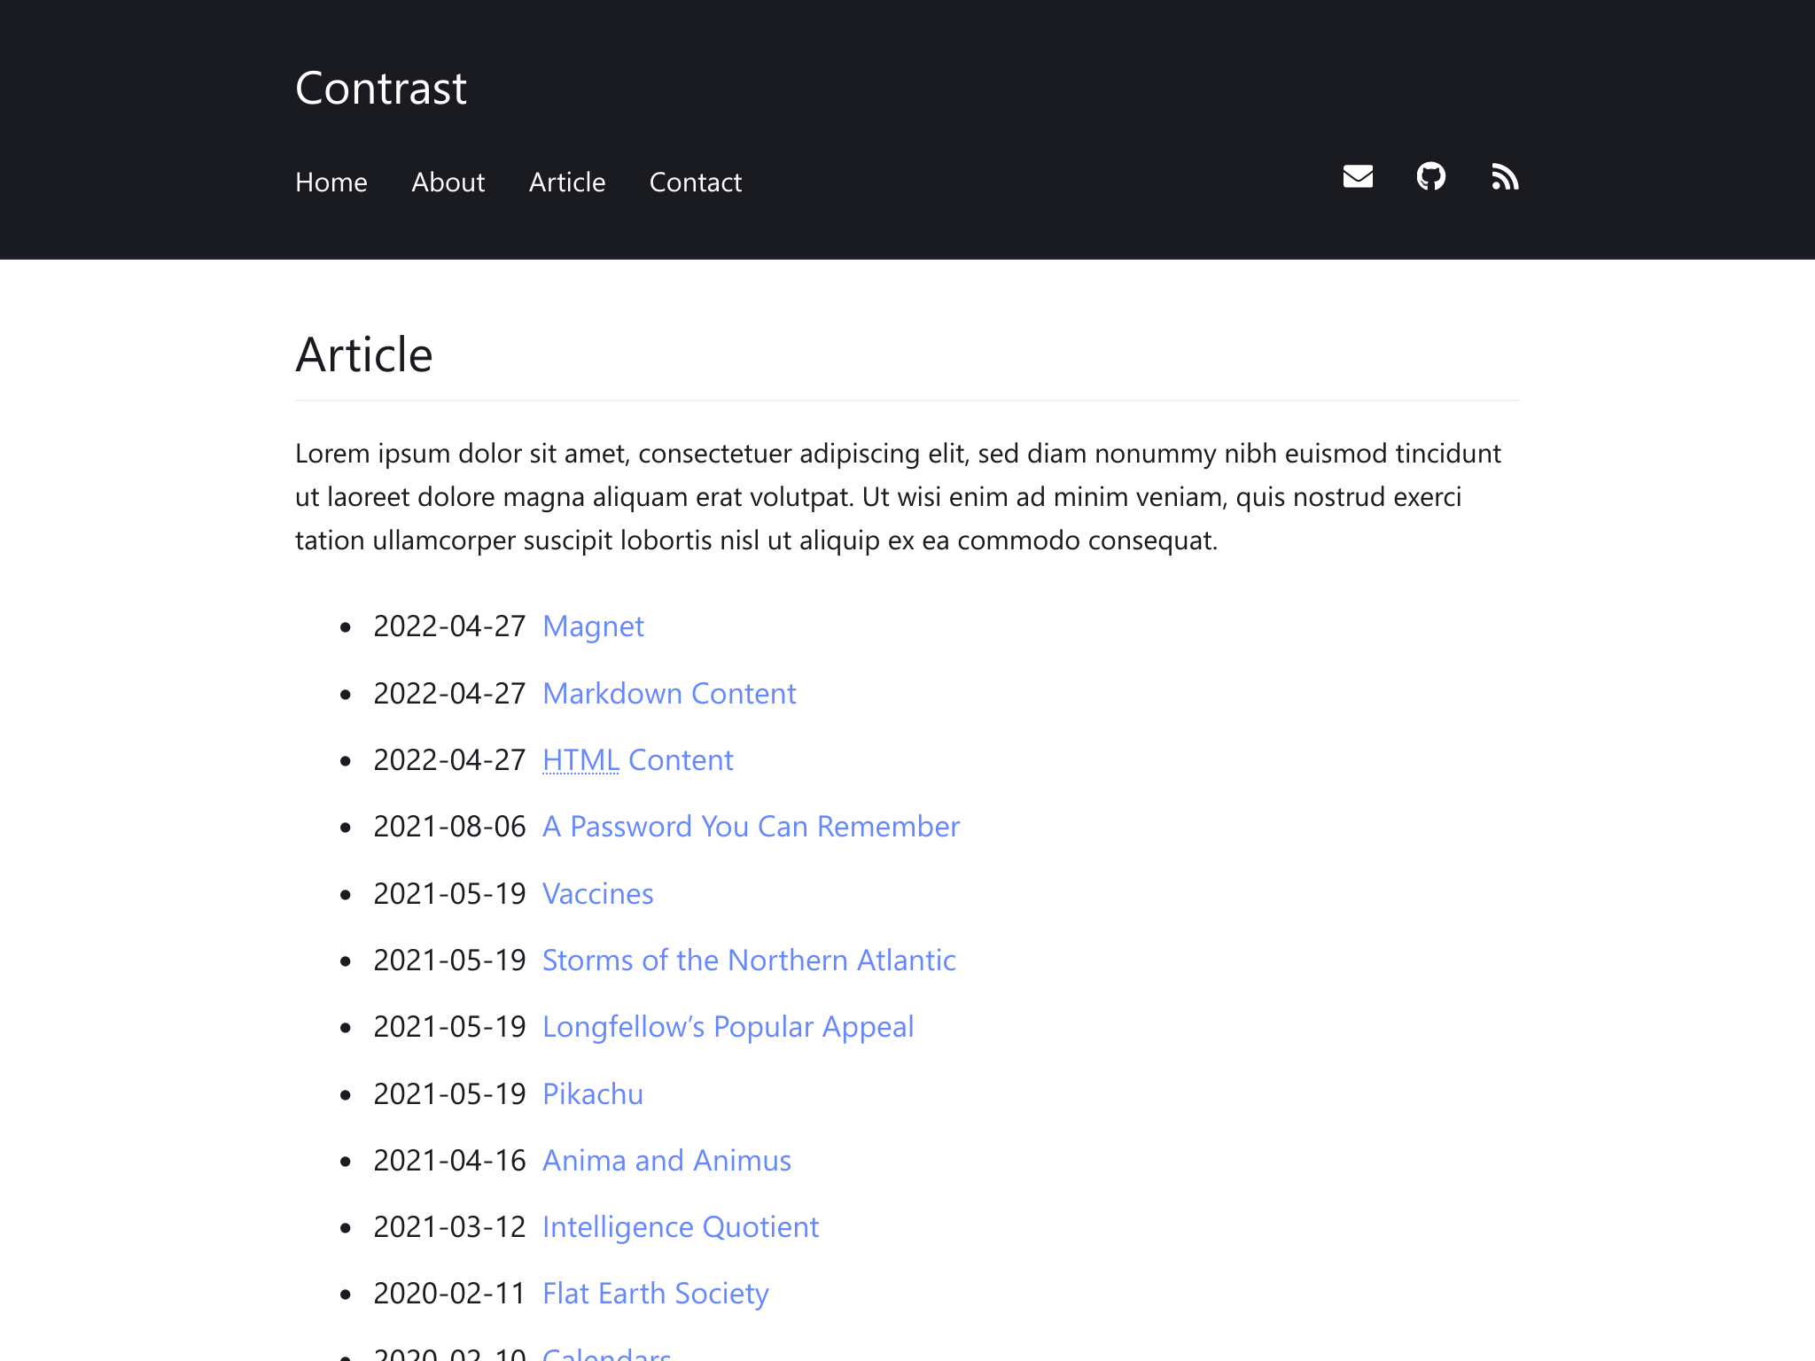Open the About navigation item
Viewport: 1815px width, 1361px height.
448,183
